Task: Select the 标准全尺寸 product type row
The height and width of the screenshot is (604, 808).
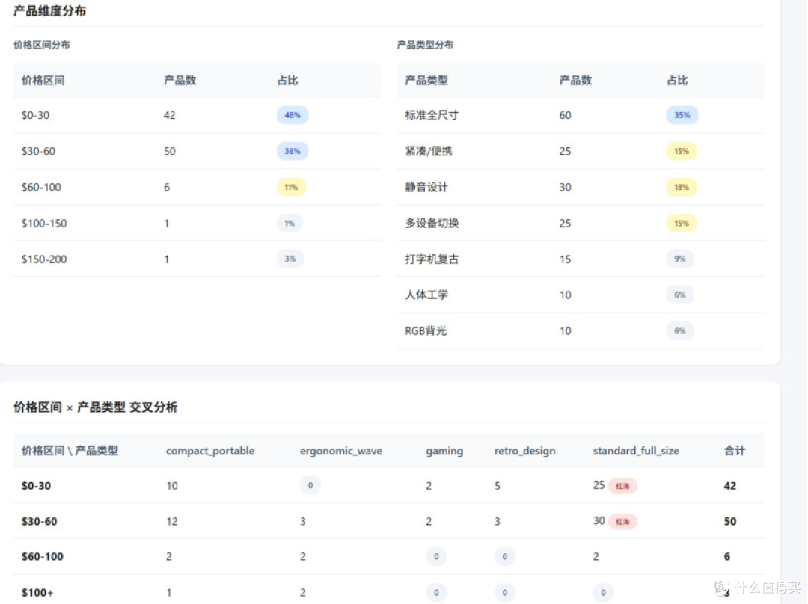Action: 581,115
